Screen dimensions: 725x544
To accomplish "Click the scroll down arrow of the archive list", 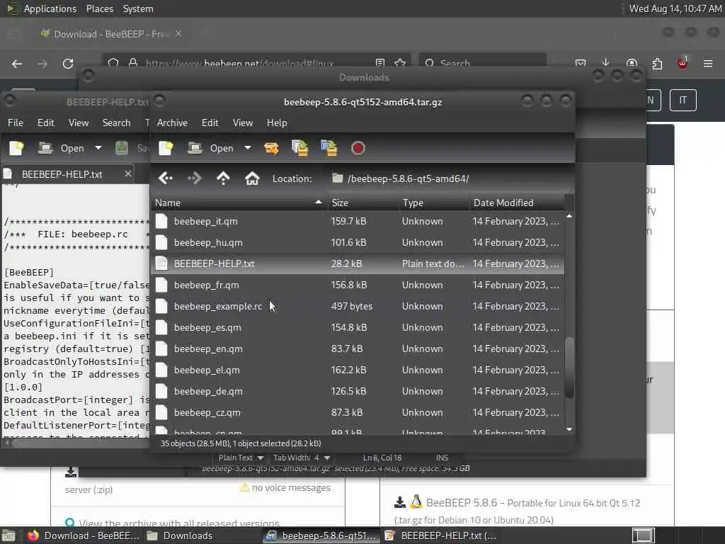I will (570, 429).
